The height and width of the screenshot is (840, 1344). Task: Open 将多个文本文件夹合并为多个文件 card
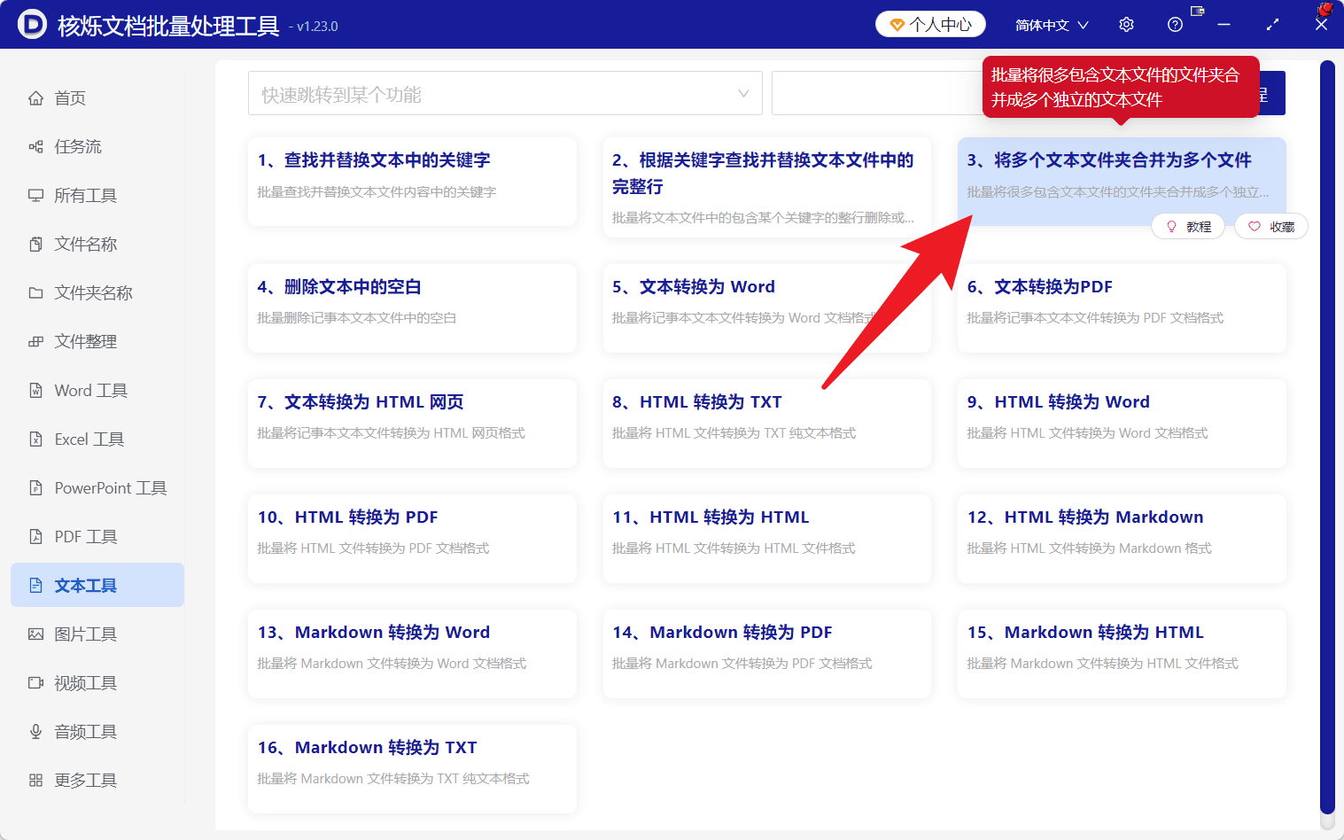[1122, 182]
